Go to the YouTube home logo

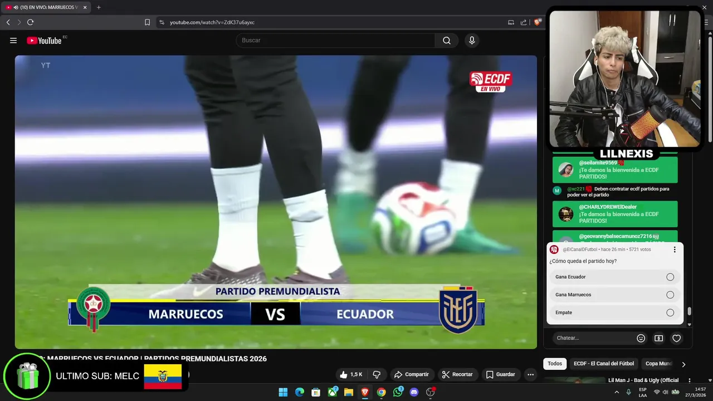pos(45,40)
